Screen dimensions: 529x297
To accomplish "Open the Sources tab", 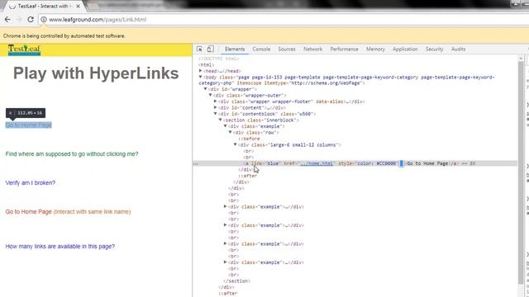I will [287, 49].
